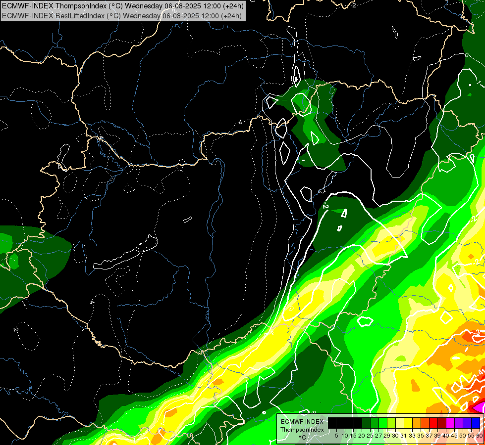Viewport: 485px width, 445px height.
Task: Click legend tick value 45
Action: pos(454,436)
